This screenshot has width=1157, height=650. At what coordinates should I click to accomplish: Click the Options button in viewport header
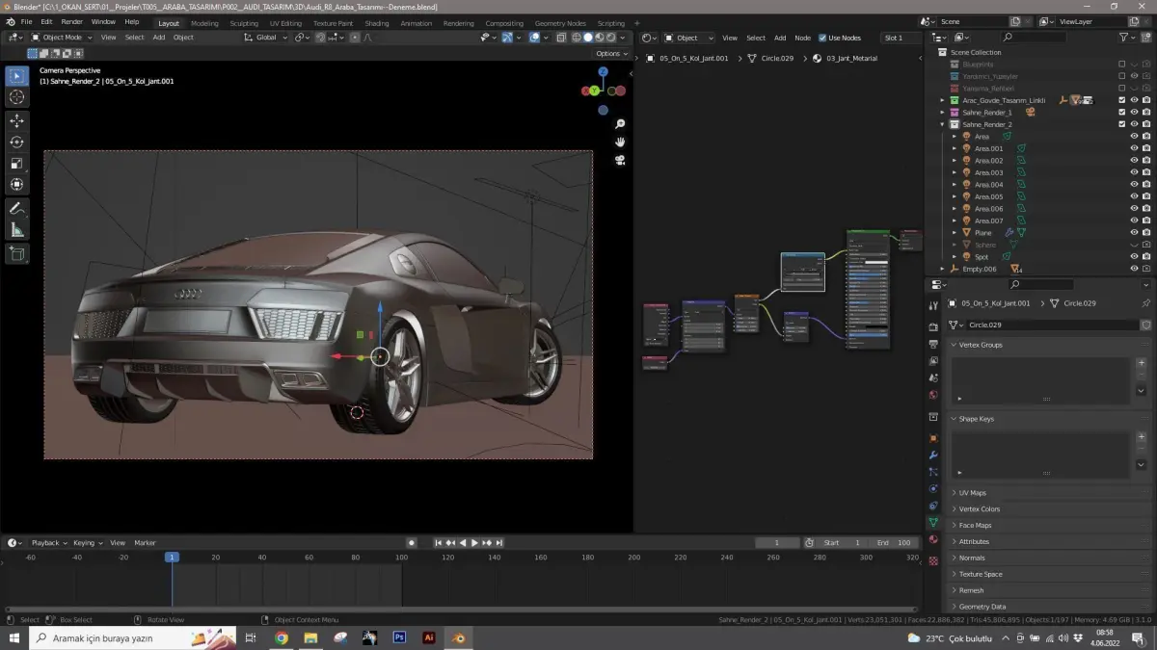pos(610,54)
